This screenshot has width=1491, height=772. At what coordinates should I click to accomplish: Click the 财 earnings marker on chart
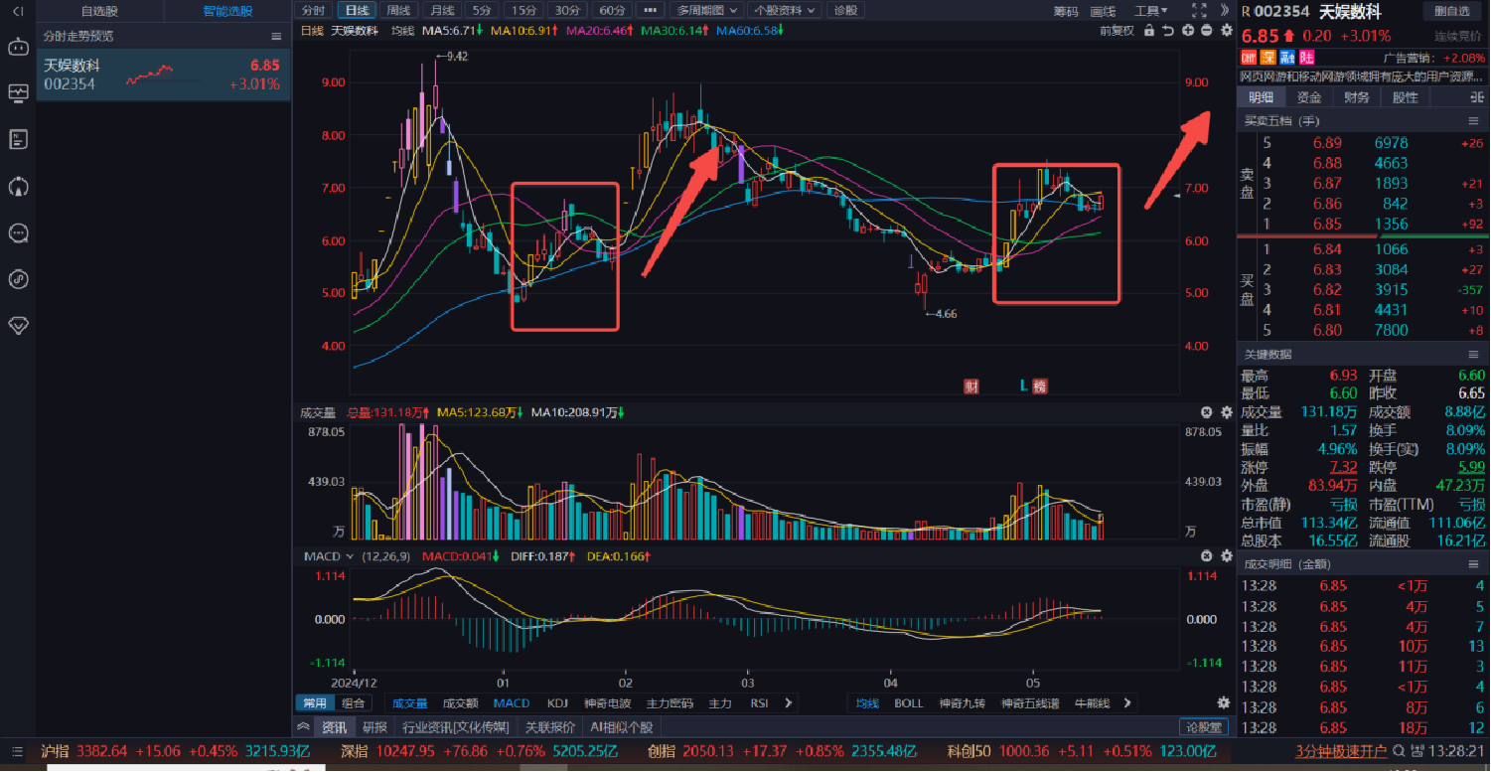coord(971,386)
